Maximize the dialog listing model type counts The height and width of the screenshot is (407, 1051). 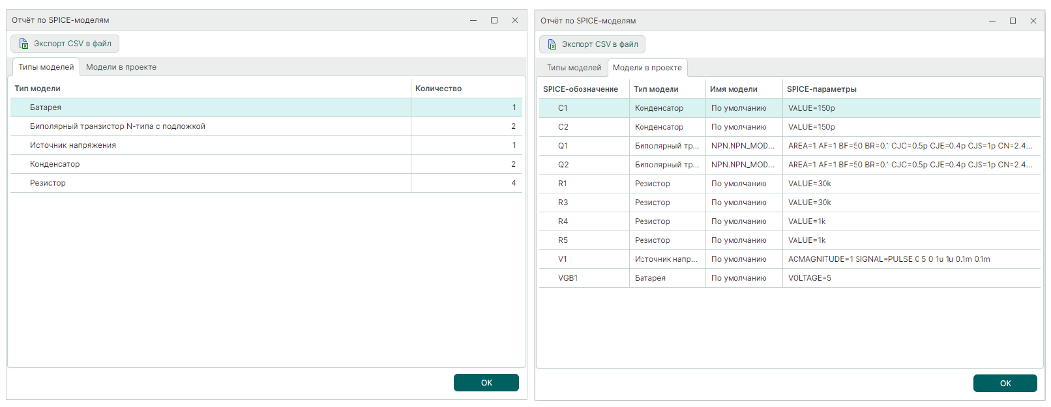[x=494, y=20]
